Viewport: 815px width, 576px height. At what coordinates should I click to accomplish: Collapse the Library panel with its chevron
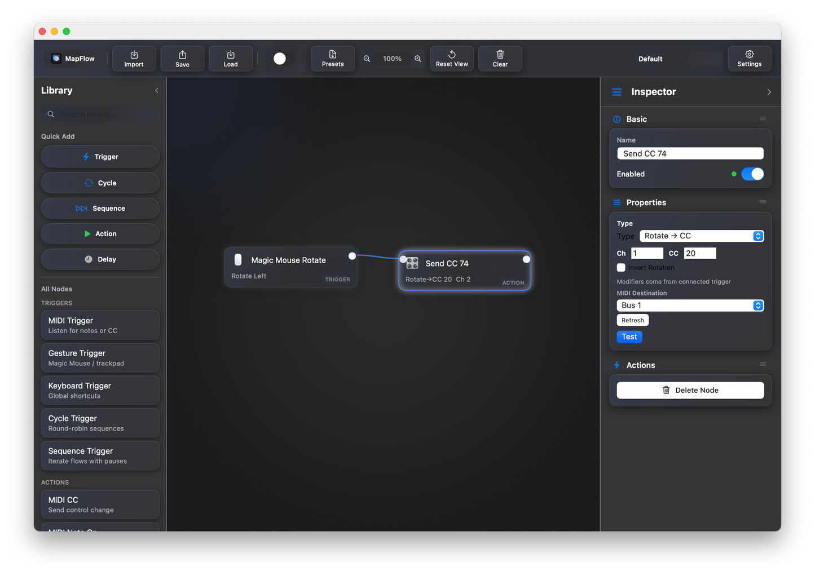[156, 90]
